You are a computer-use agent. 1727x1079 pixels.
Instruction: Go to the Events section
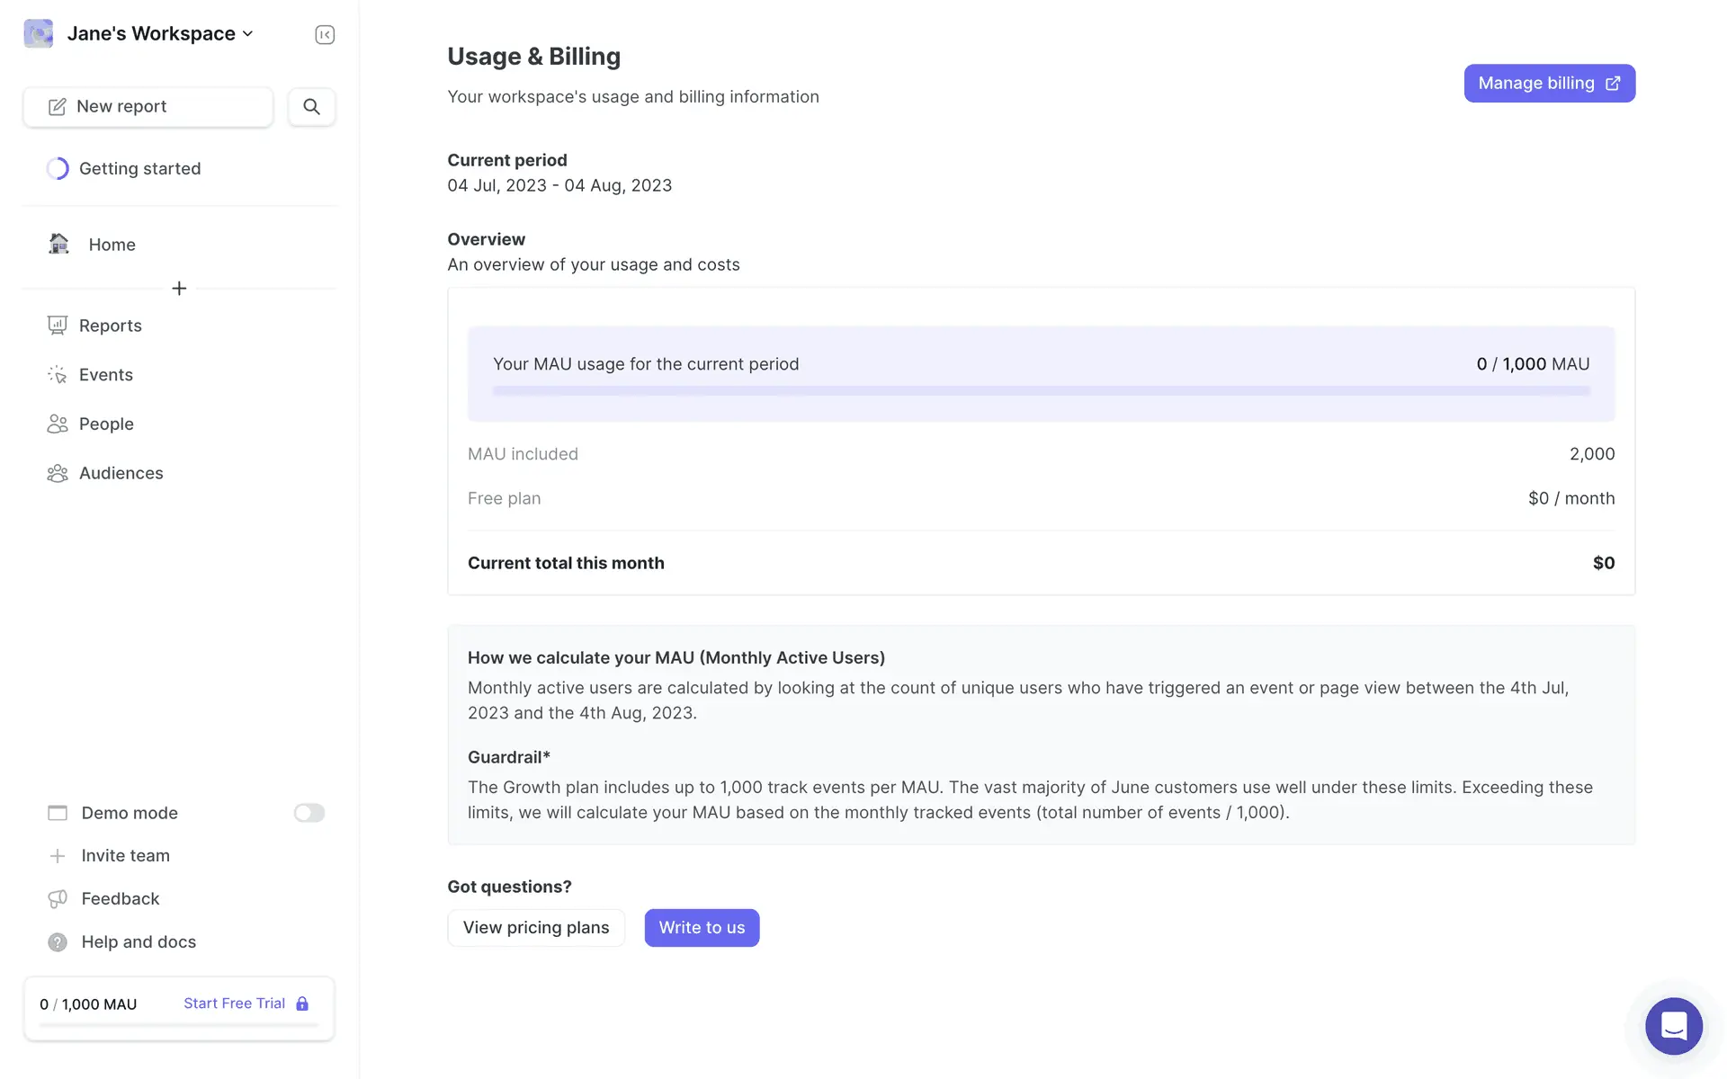click(105, 375)
